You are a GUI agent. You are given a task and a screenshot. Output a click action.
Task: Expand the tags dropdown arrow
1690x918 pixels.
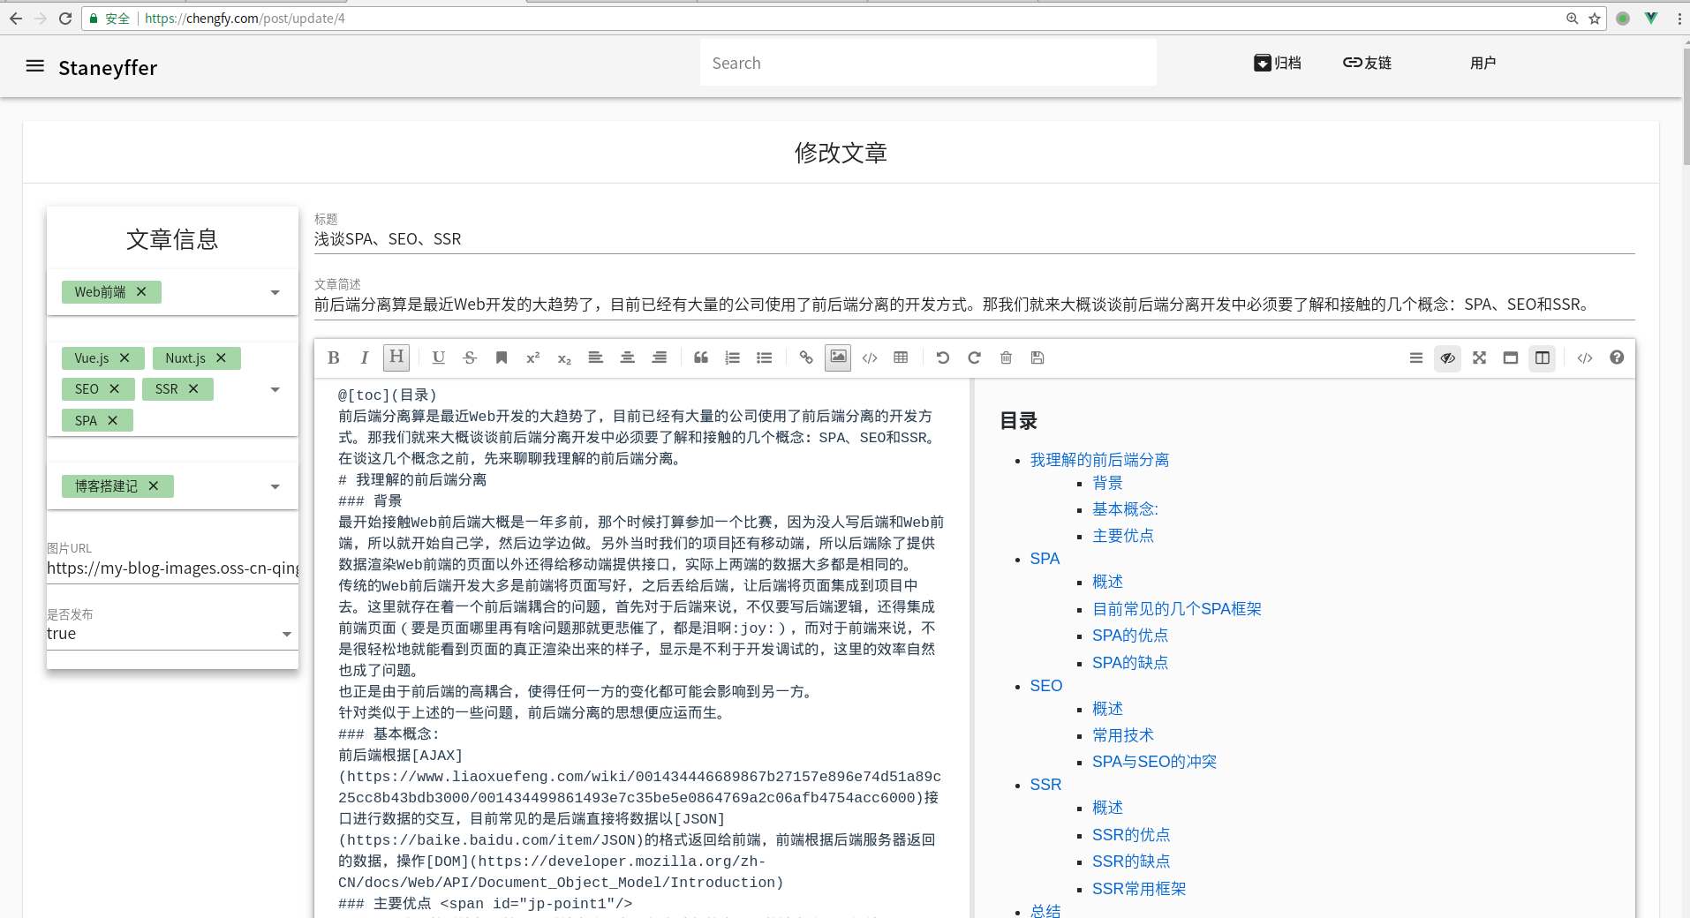[x=275, y=389]
